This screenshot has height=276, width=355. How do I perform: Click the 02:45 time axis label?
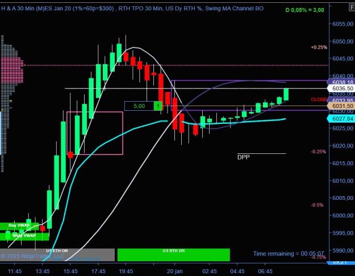coord(210,271)
